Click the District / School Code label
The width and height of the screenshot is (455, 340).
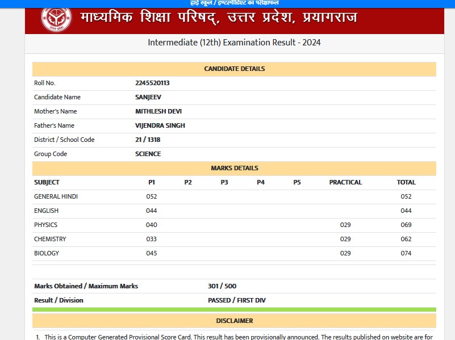pyautogui.click(x=64, y=140)
